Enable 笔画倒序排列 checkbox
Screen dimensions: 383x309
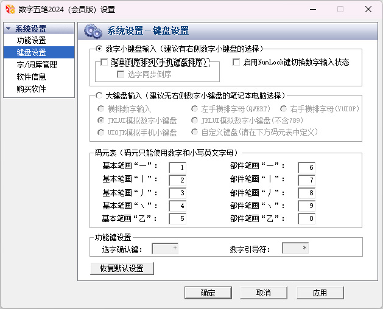click(104, 62)
